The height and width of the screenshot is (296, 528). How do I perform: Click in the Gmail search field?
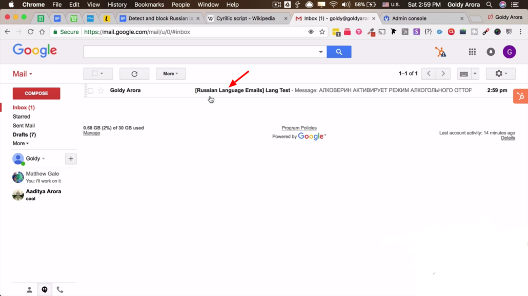[200, 52]
